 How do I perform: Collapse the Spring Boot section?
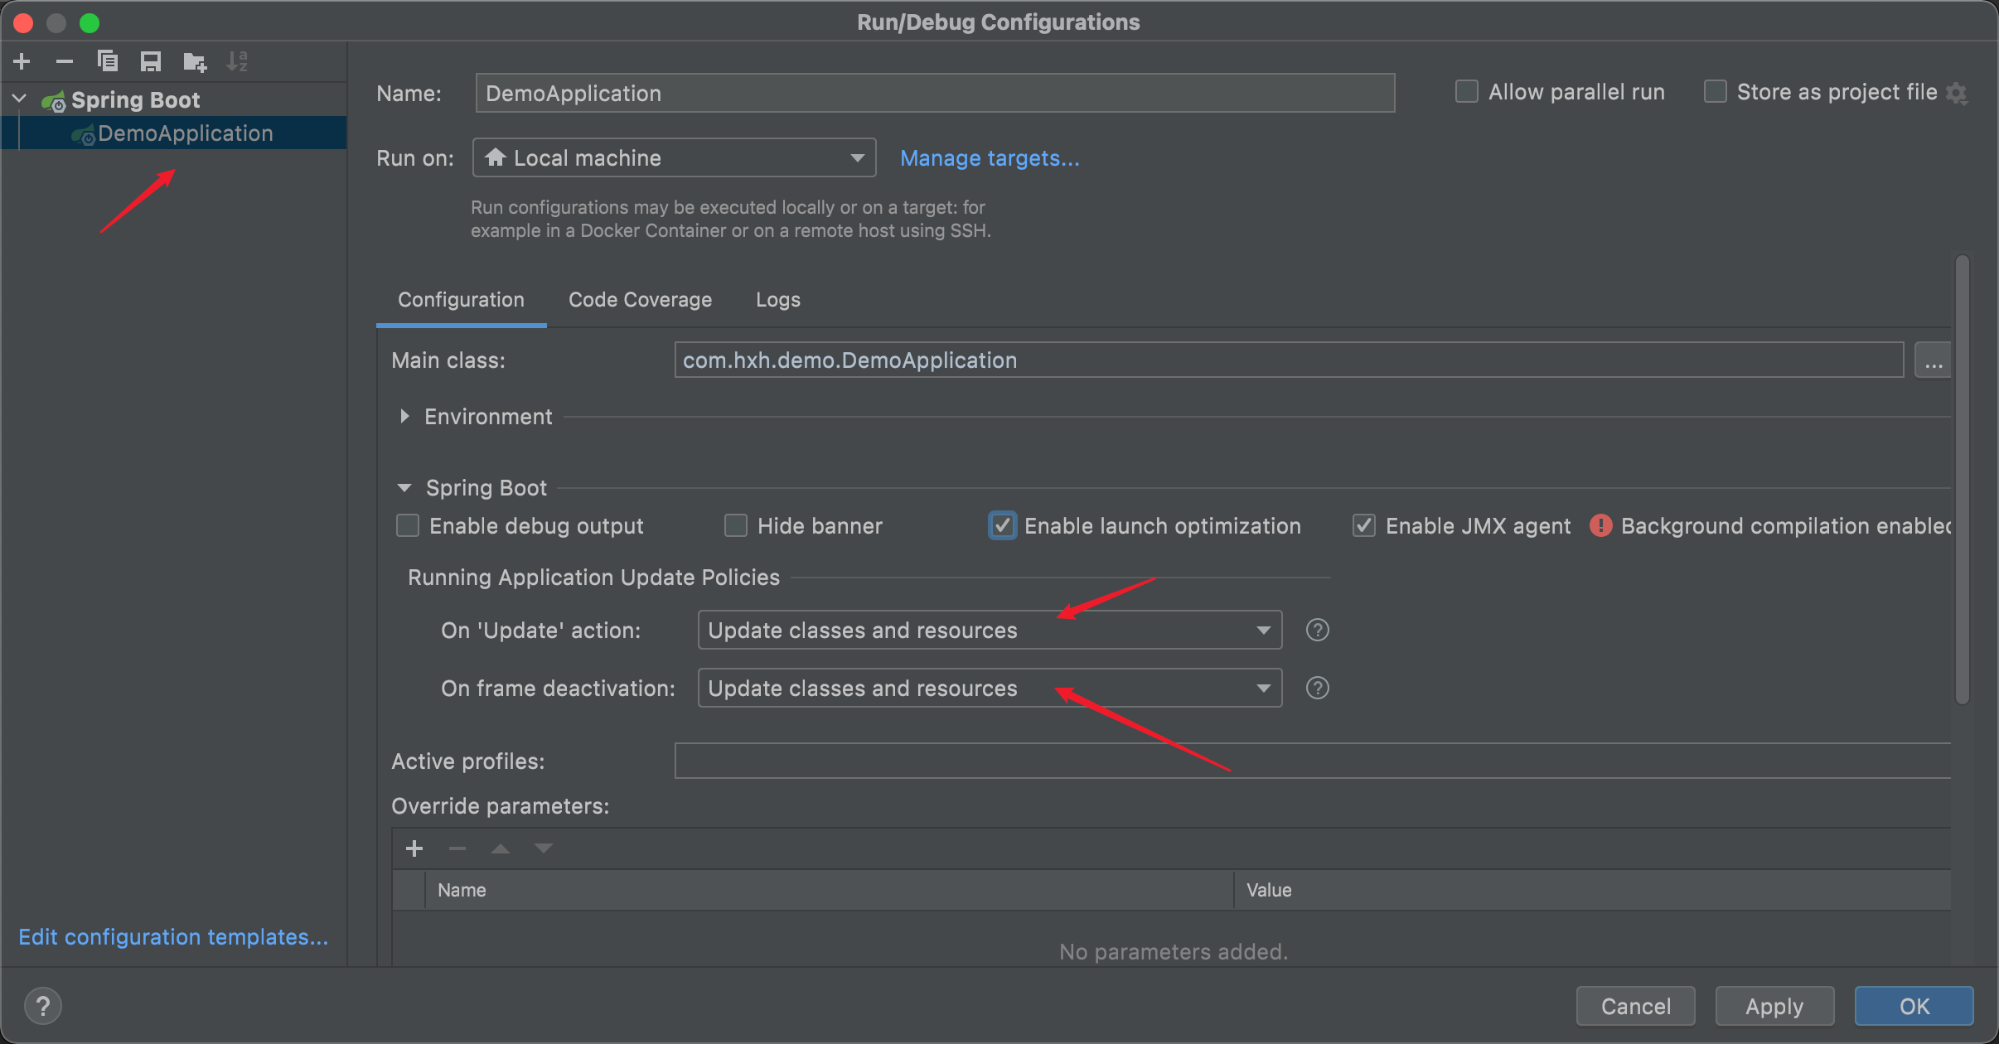[x=404, y=488]
